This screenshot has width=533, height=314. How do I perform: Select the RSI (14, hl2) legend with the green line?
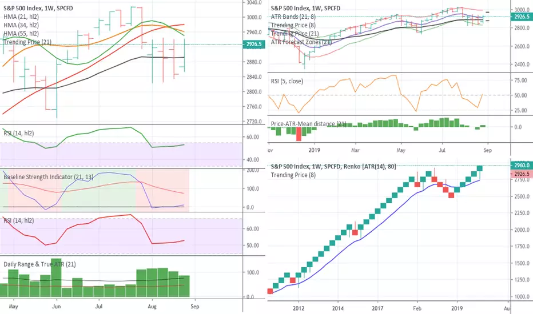(19, 133)
